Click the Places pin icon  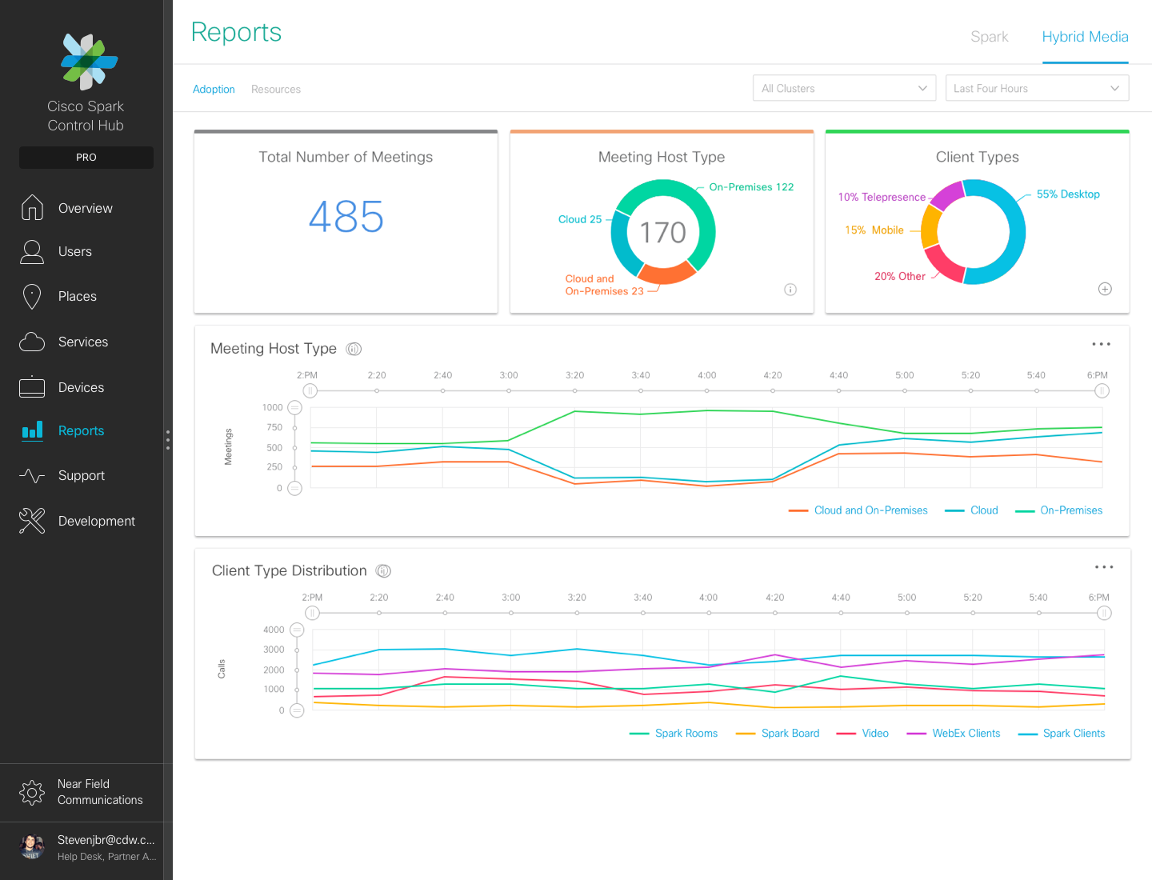(32, 296)
